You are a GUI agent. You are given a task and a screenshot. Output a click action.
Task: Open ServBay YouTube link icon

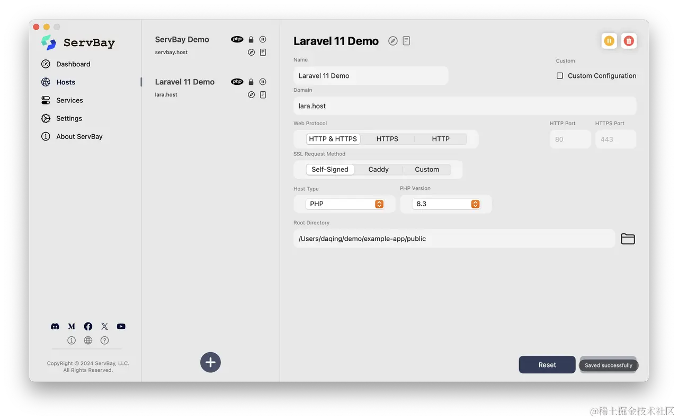coord(121,327)
